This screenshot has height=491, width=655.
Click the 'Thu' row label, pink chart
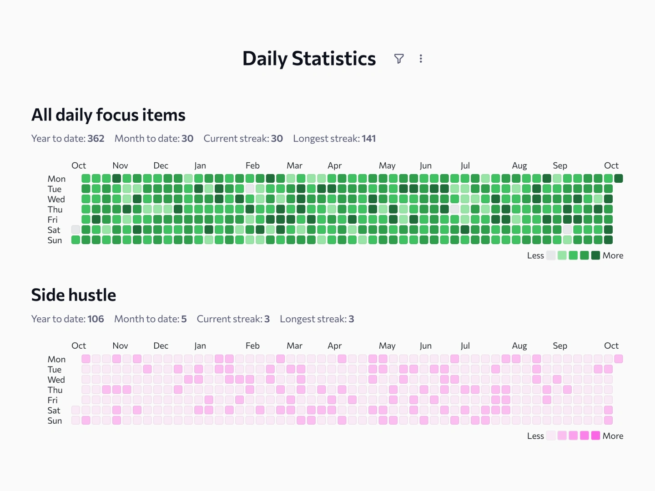click(x=55, y=390)
